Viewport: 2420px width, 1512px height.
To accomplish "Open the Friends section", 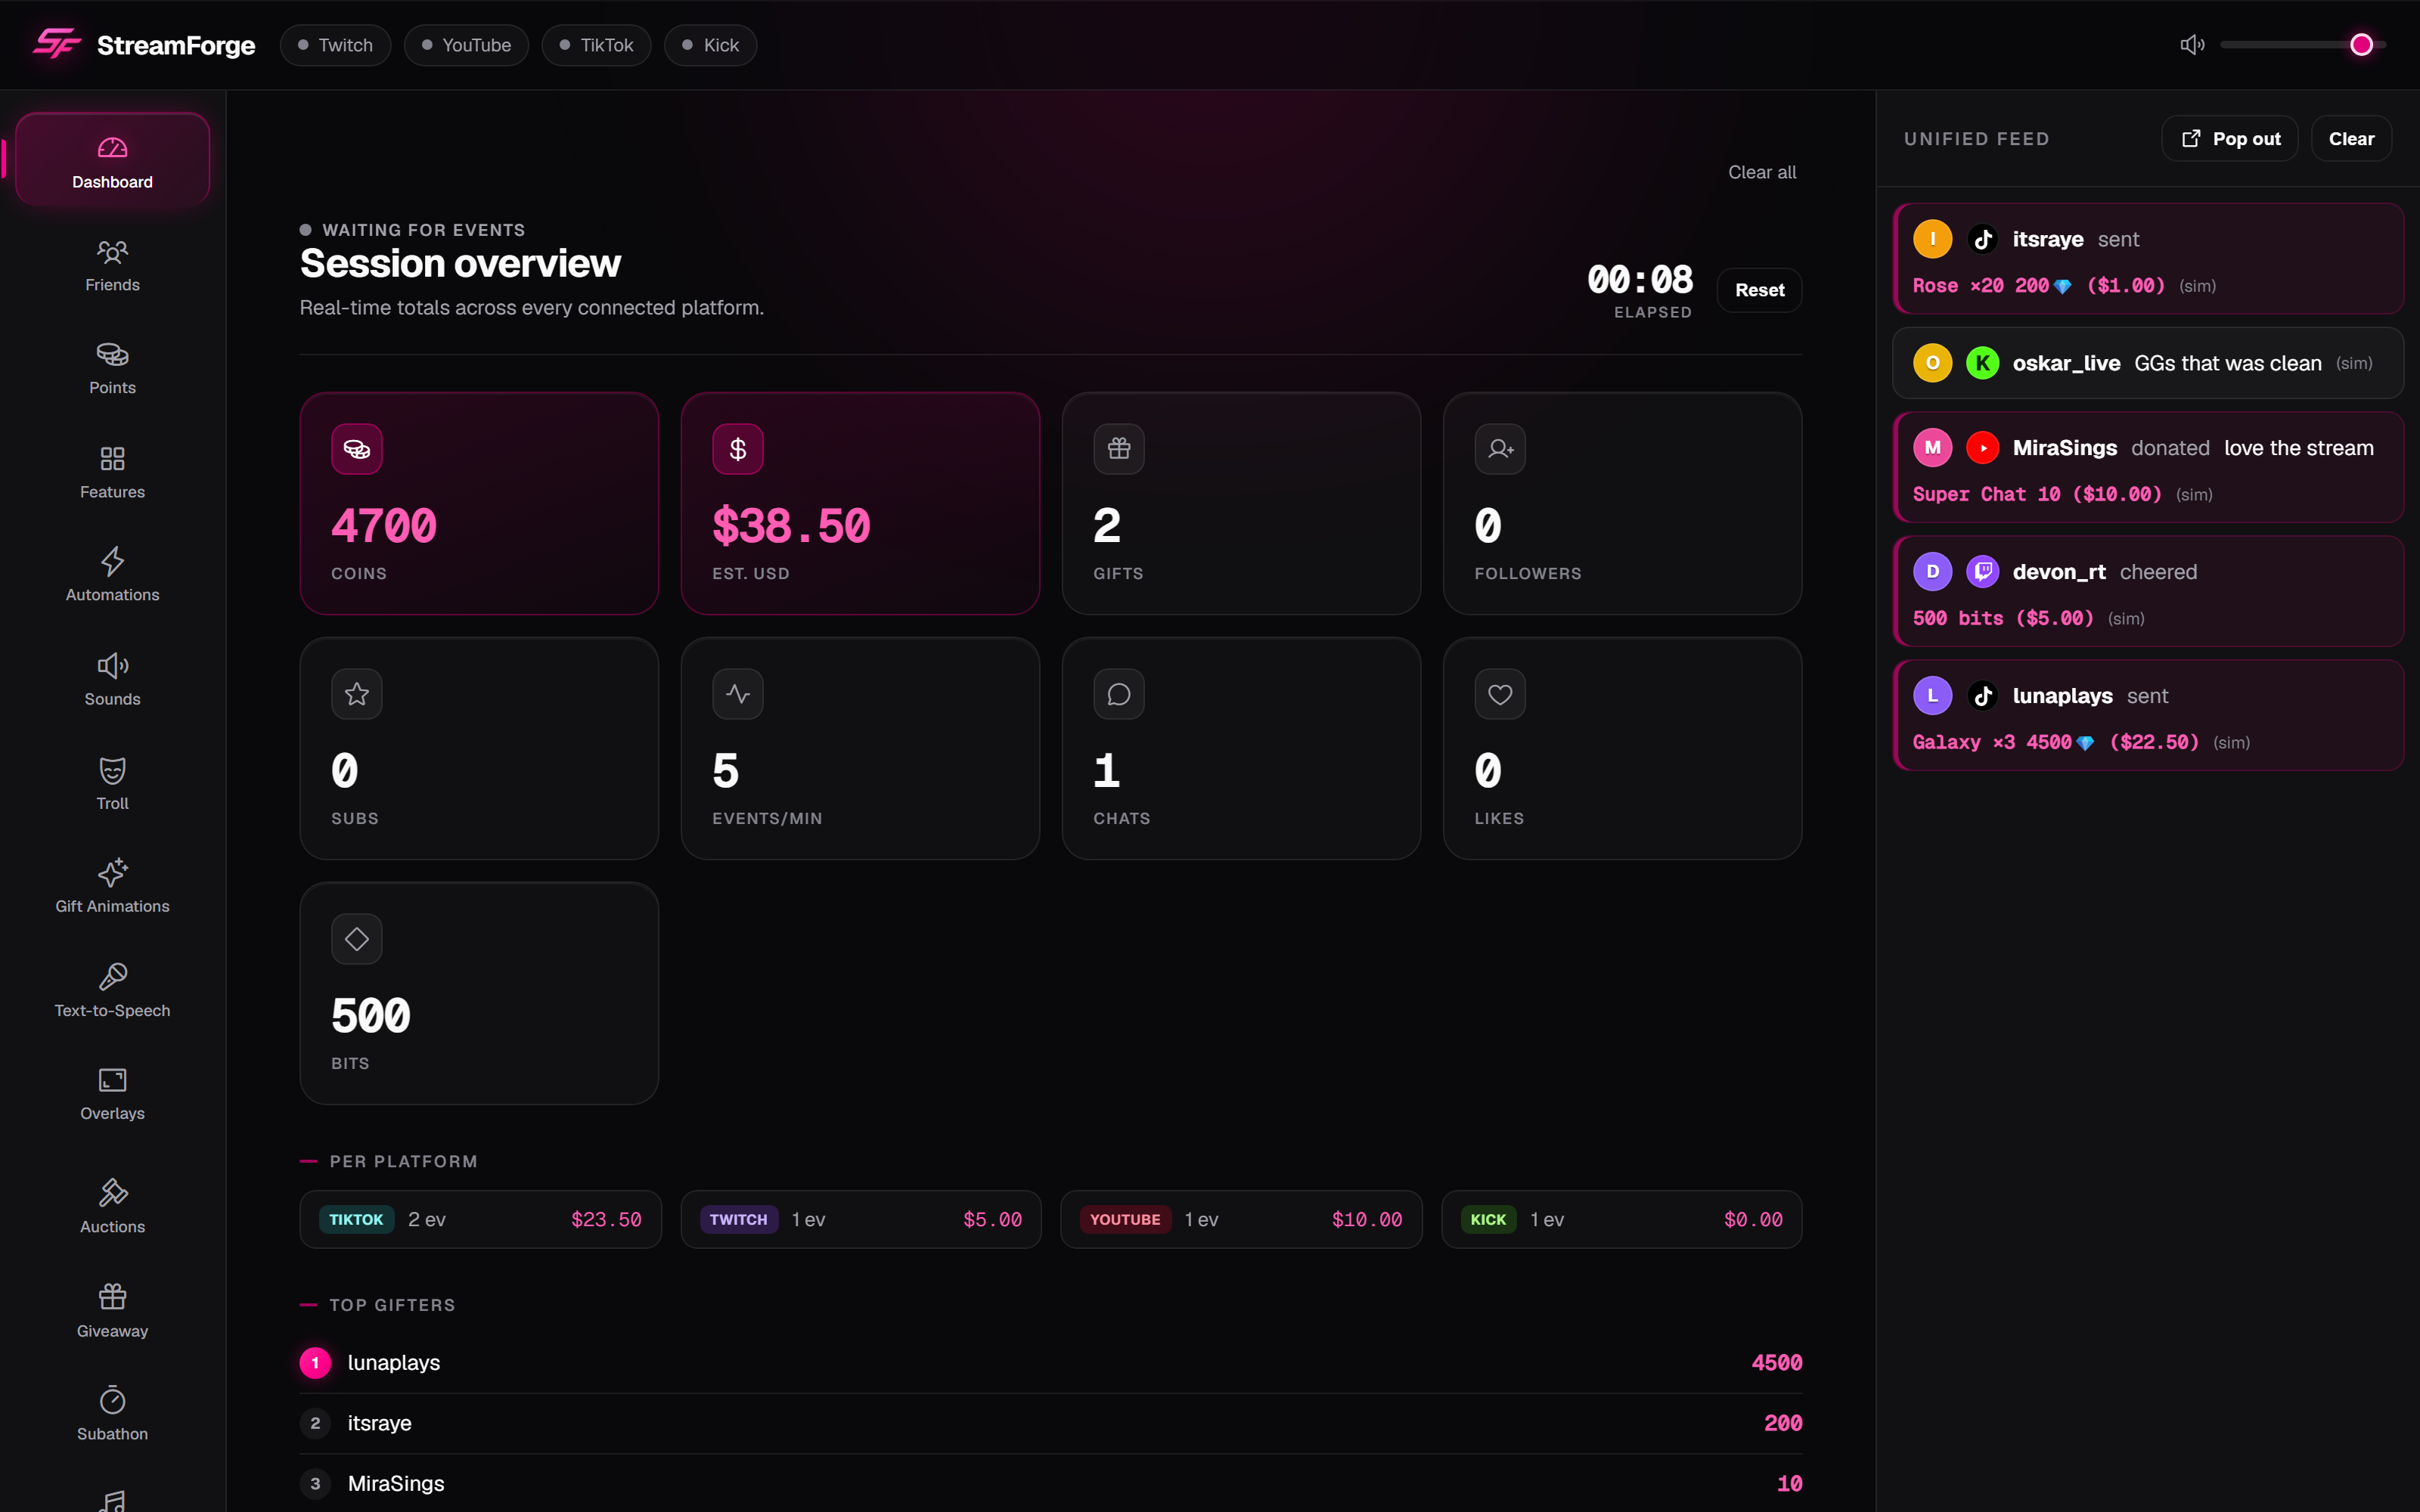I will 112,265.
